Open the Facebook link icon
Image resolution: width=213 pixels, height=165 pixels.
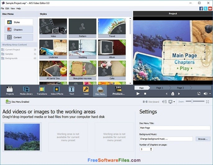tap(201, 9)
